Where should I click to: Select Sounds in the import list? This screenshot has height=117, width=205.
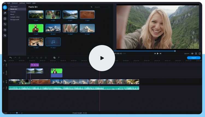(x=13, y=12)
